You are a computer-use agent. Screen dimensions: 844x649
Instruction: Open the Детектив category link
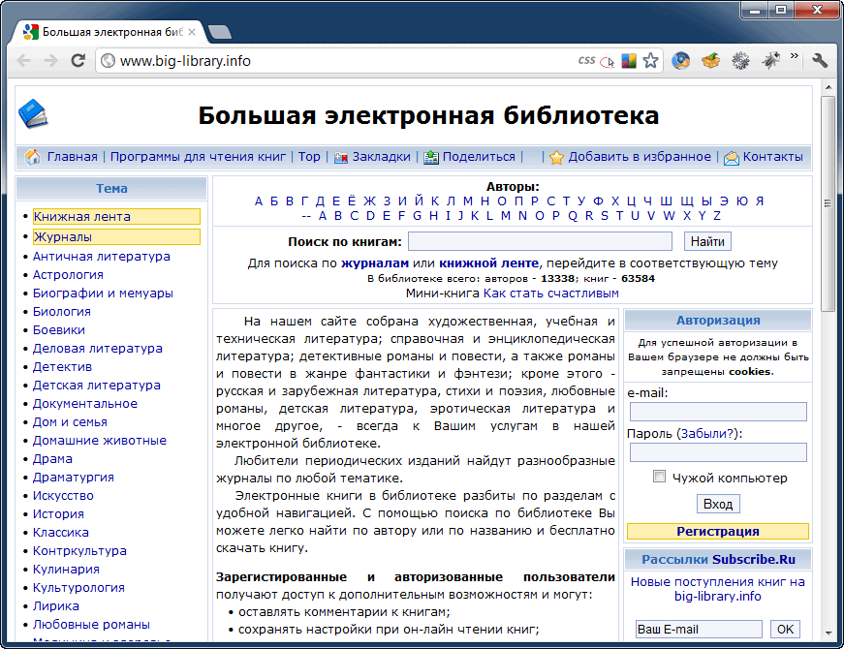[x=62, y=367]
